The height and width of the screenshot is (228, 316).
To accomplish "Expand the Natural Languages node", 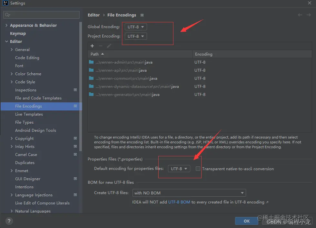I will click(12, 211).
